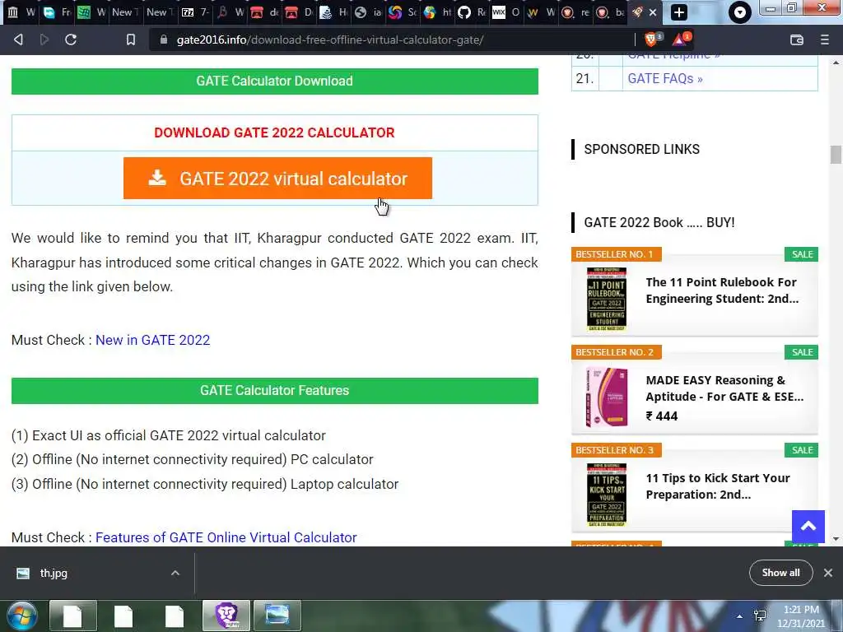Click the BESTSELLER NO. 2 badge
This screenshot has height=632, width=843.
coord(616,352)
